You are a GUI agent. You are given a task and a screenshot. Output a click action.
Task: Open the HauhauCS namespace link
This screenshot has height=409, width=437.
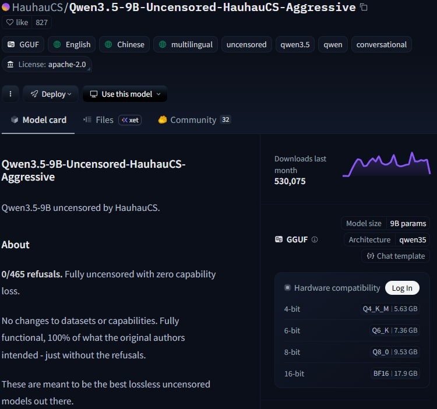[x=38, y=7]
